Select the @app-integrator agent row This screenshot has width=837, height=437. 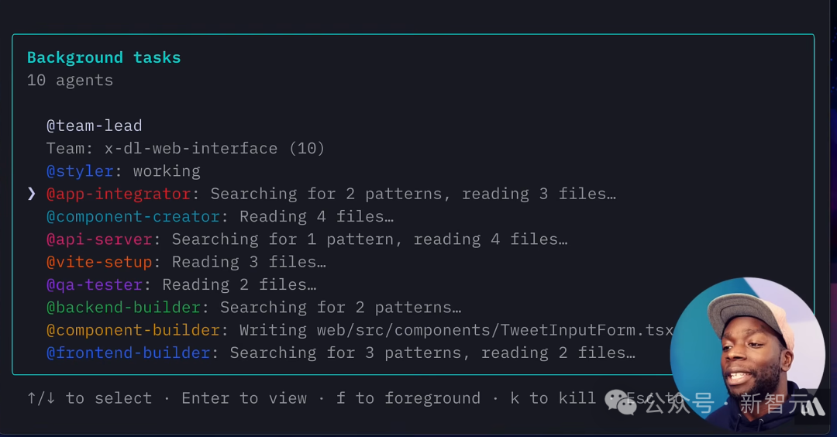click(x=331, y=194)
